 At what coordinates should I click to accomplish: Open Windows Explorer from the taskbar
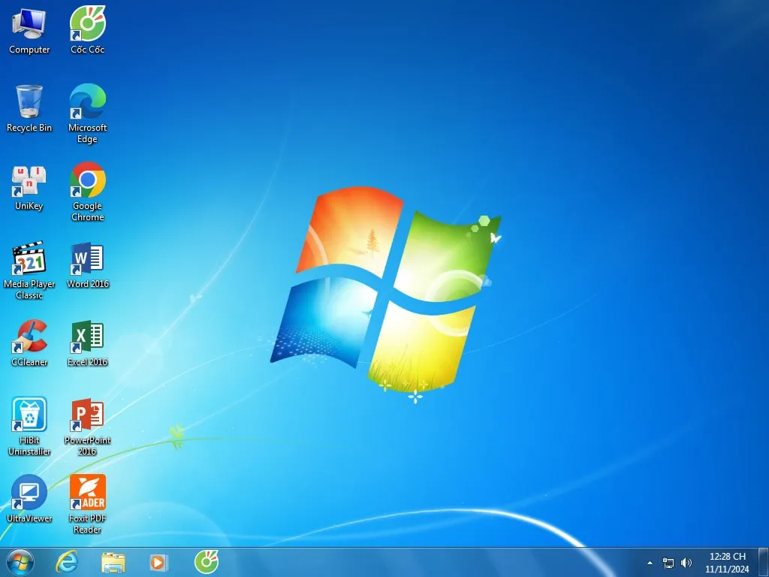pos(113,562)
